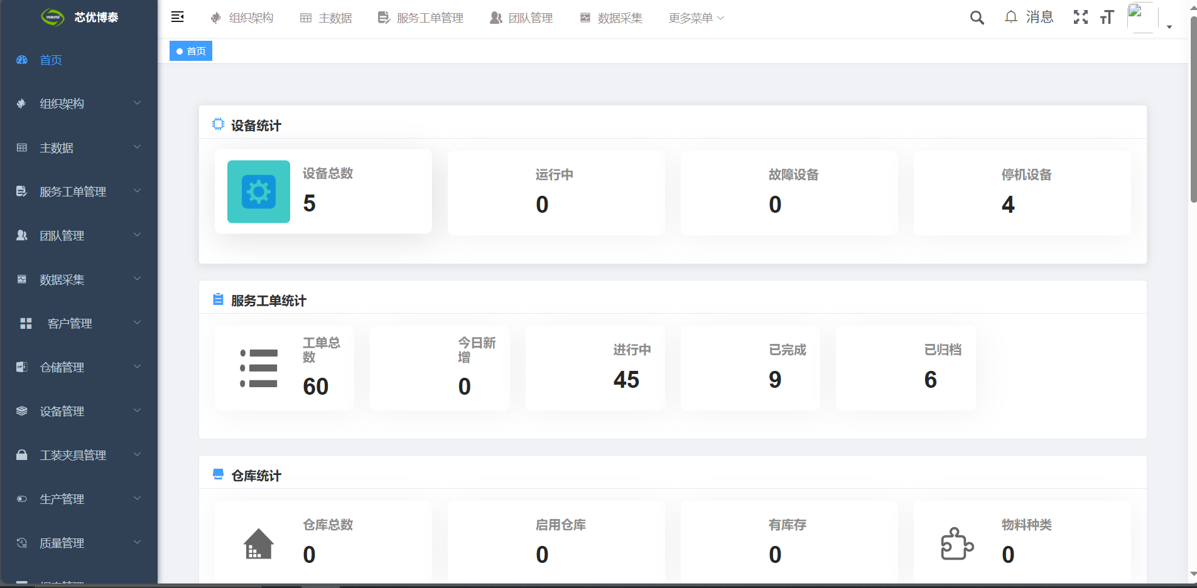Open the user avatar dropdown

(x=1151, y=18)
